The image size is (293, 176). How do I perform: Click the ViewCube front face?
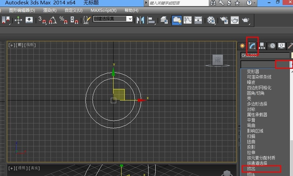click(x=218, y=60)
